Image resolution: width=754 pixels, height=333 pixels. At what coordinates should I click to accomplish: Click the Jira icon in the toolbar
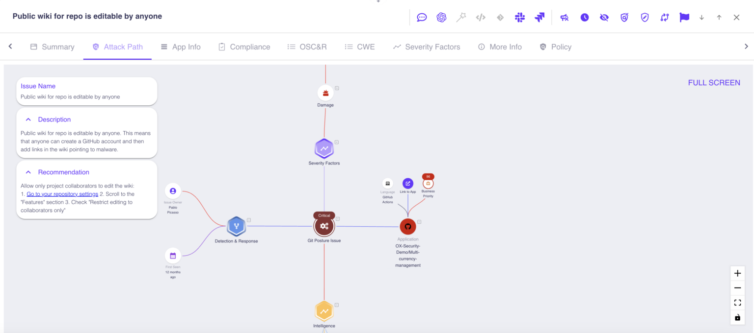[539, 17]
